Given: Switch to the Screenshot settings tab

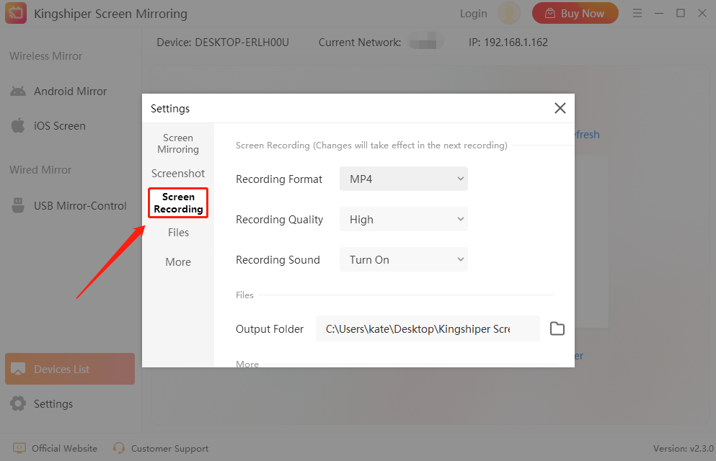Looking at the screenshot, I should [x=178, y=174].
